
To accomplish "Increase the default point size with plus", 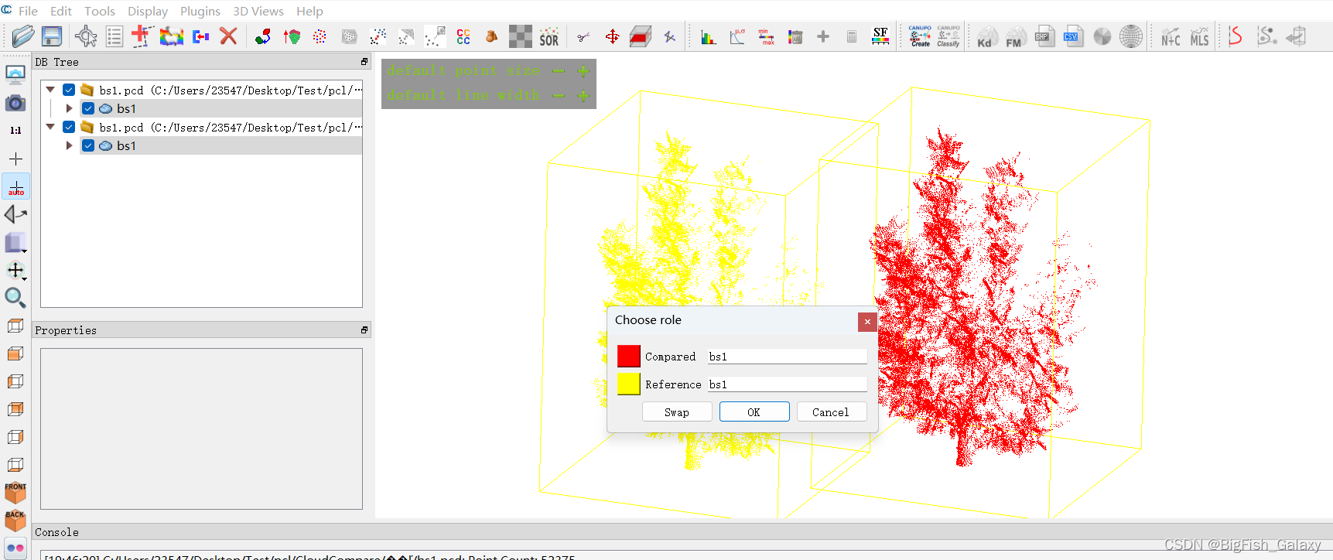I will [583, 71].
